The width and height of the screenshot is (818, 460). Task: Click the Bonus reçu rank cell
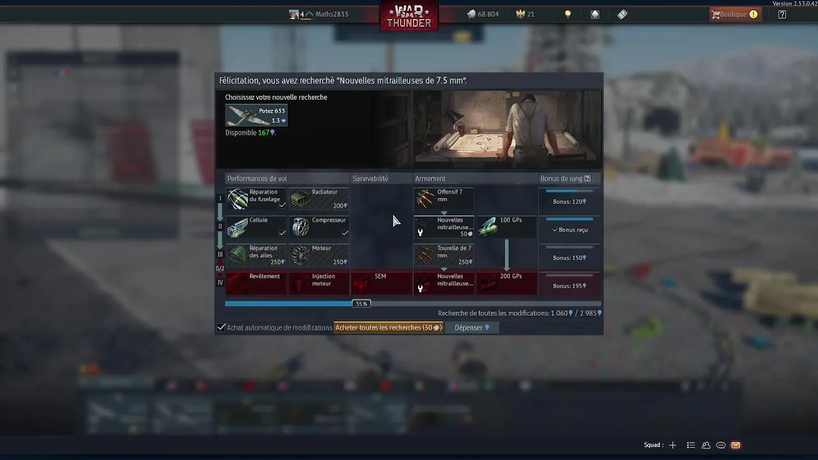tap(569, 227)
